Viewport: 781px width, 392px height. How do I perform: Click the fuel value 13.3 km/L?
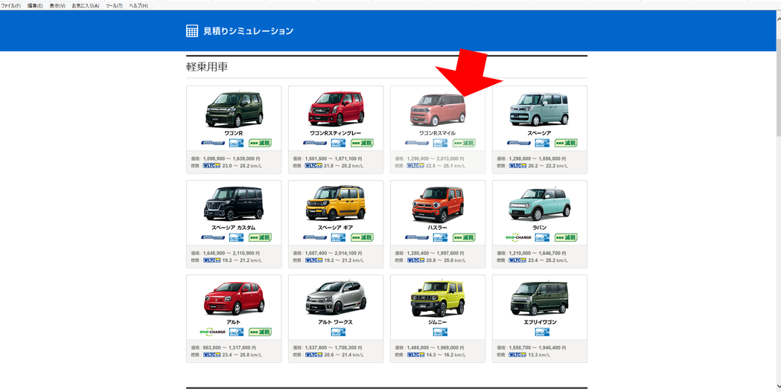click(x=540, y=355)
